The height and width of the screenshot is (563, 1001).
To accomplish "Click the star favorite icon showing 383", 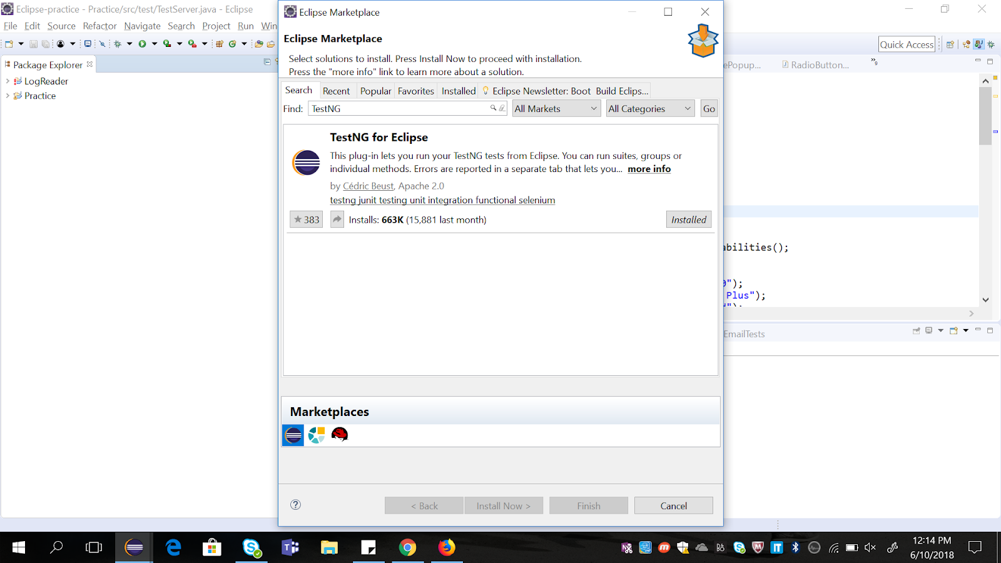I will coord(307,220).
